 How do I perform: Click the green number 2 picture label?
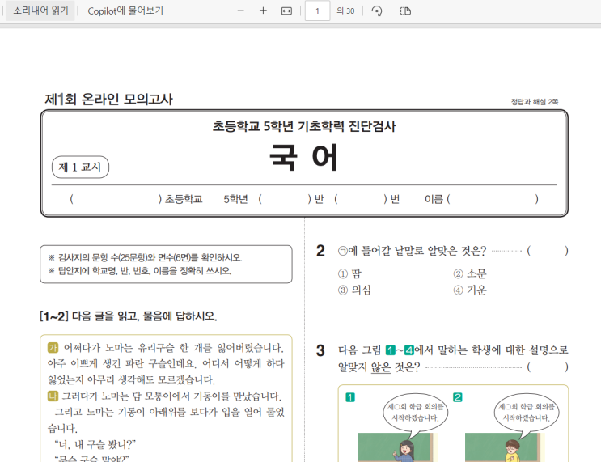457,397
